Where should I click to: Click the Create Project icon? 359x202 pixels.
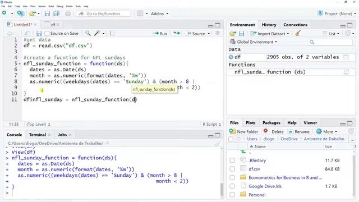[x=21, y=13]
